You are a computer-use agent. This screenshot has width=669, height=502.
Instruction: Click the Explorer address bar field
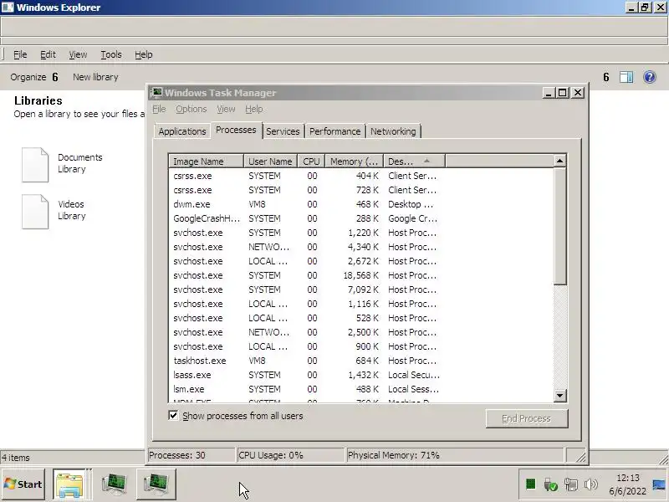334,27
